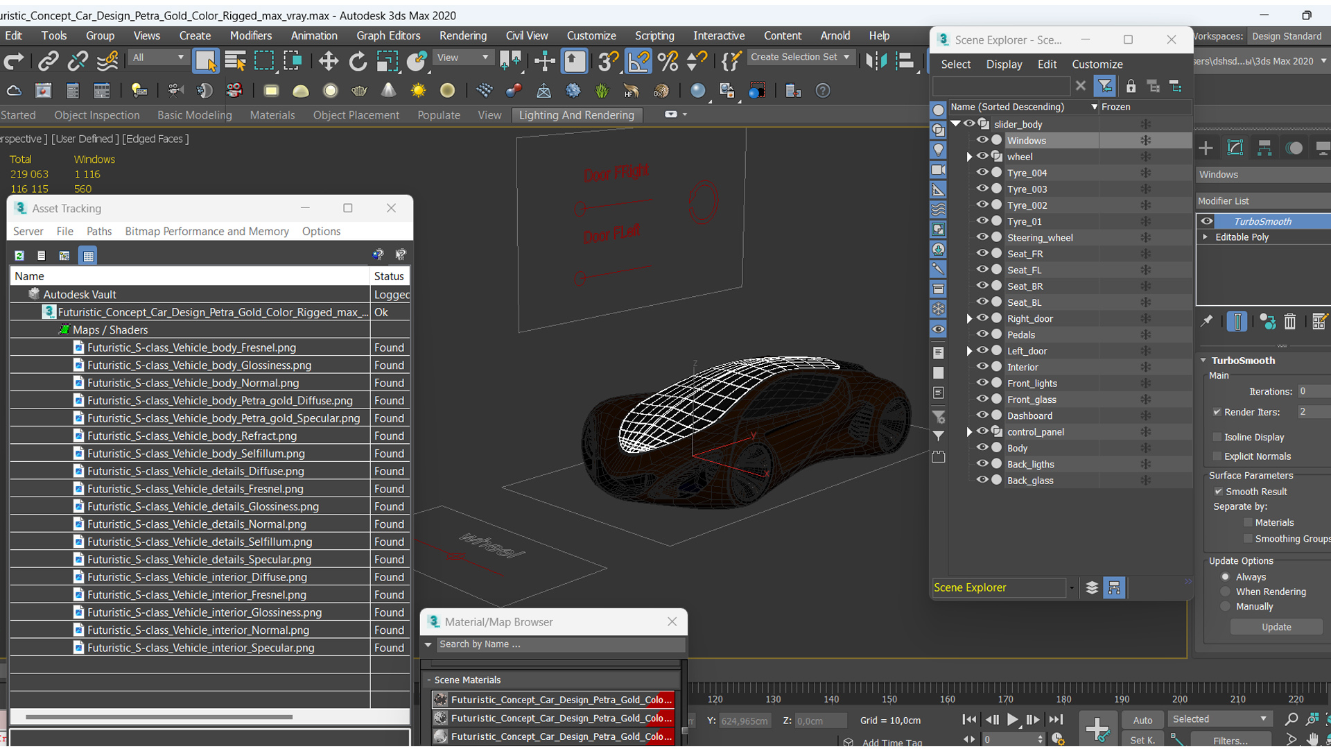The height and width of the screenshot is (749, 1331).
Task: Click Asset Tracking table view icon
Action: (x=88, y=256)
